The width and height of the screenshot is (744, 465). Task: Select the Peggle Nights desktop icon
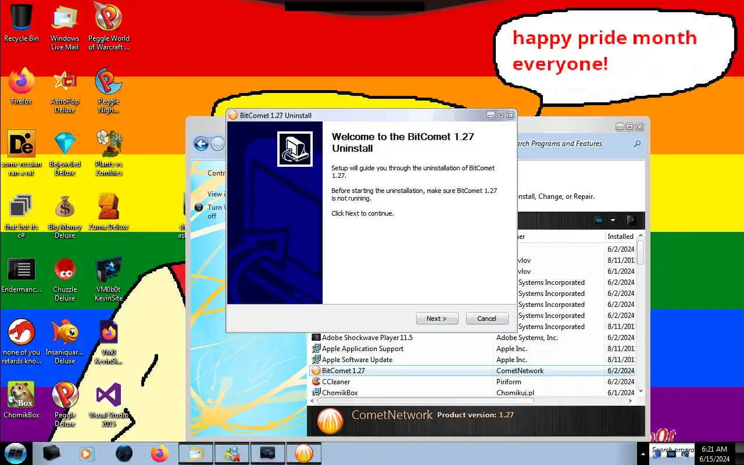(x=109, y=90)
